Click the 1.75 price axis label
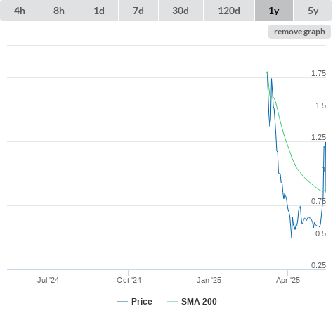 coord(318,73)
